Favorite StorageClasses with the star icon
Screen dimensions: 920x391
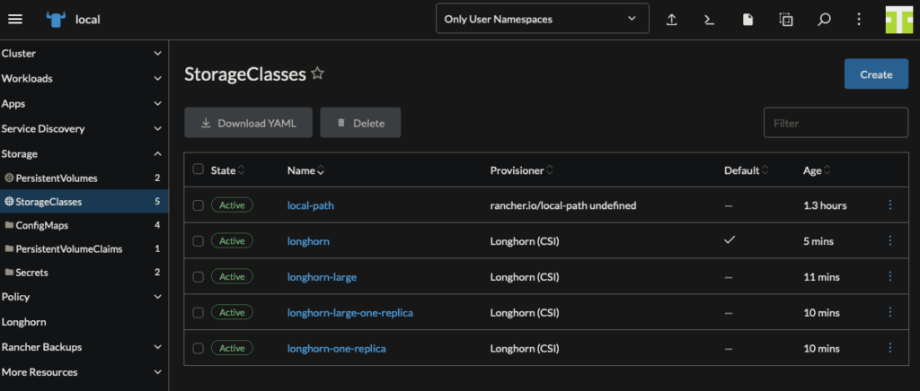coord(317,74)
